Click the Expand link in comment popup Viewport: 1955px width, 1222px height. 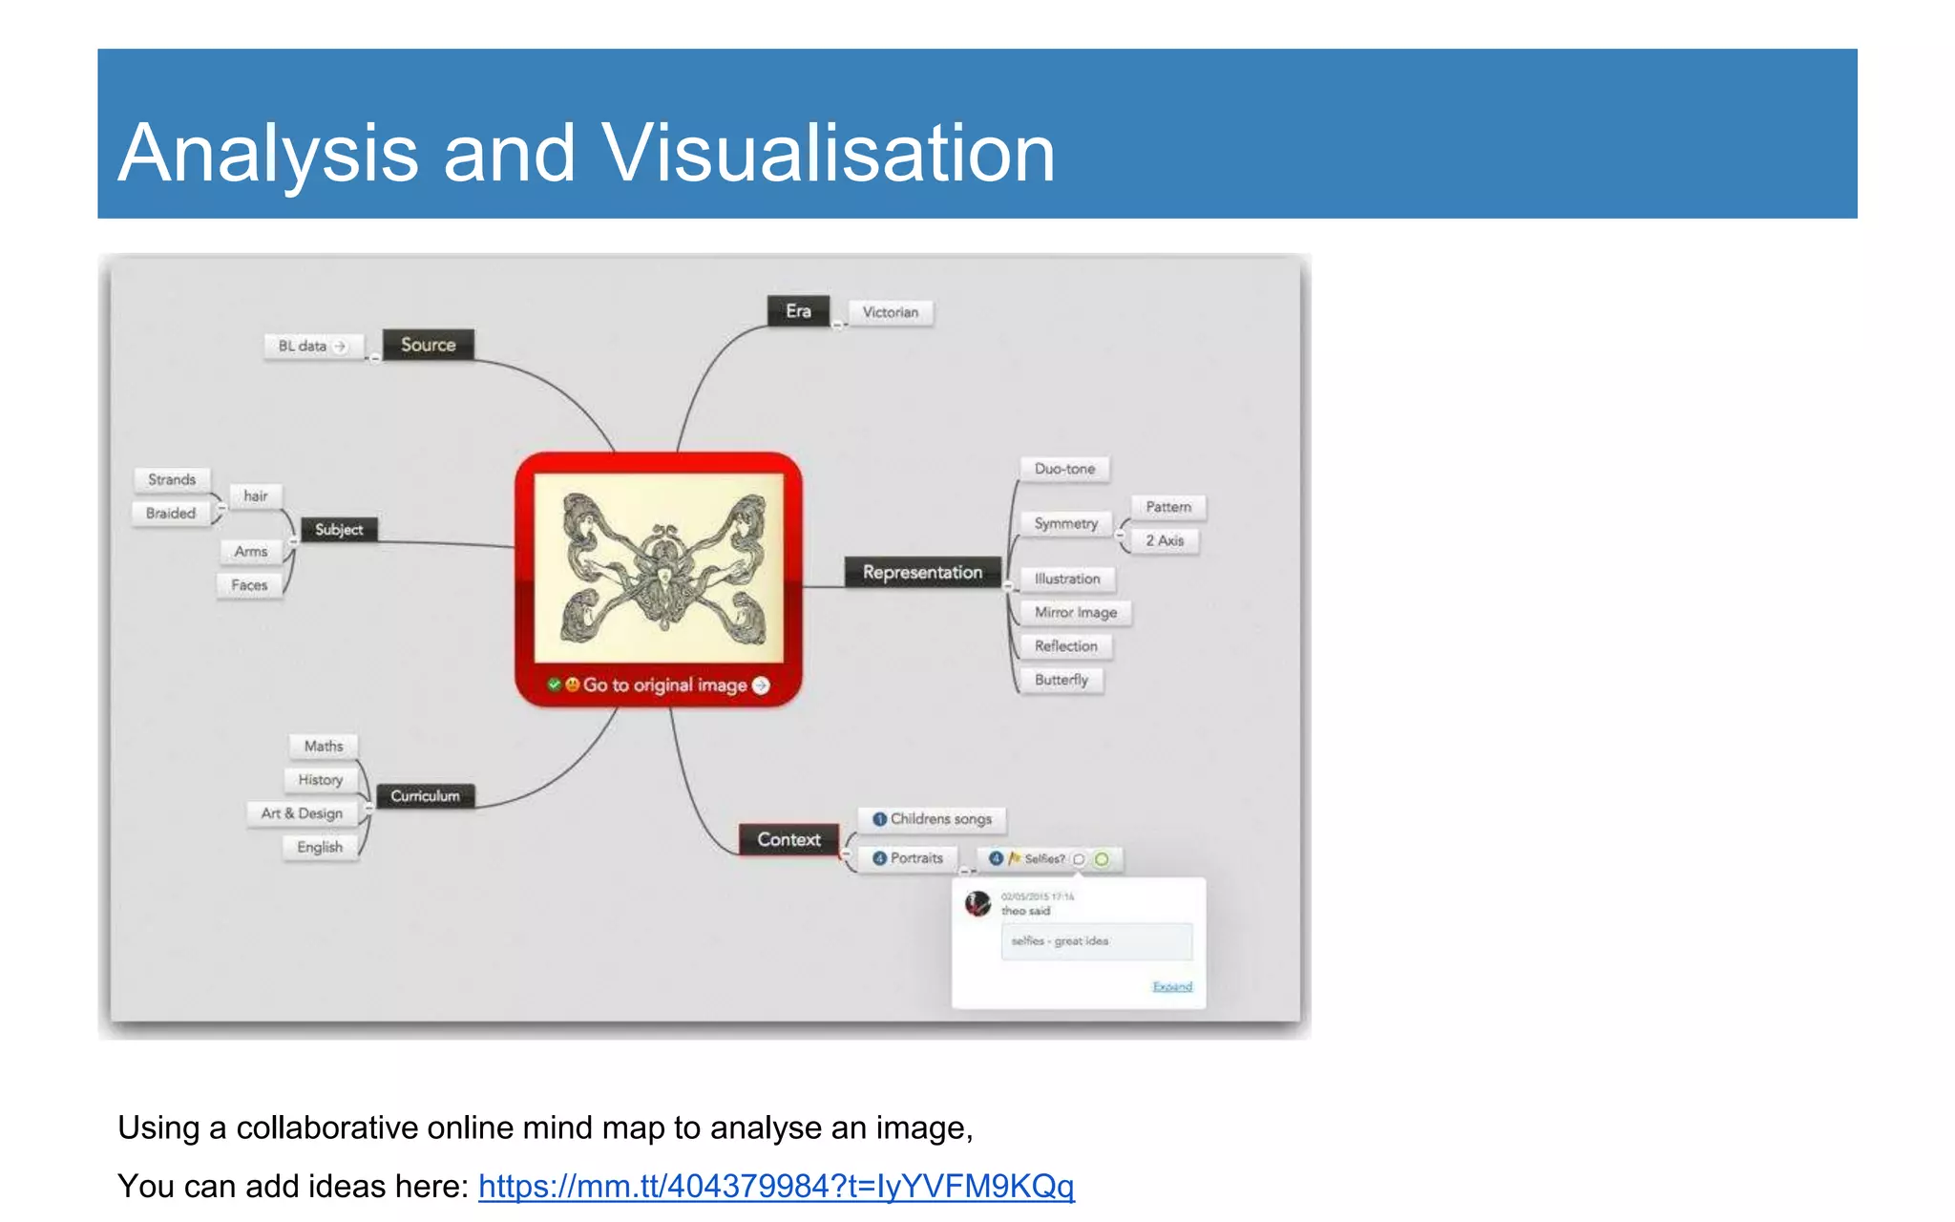pyautogui.click(x=1172, y=986)
